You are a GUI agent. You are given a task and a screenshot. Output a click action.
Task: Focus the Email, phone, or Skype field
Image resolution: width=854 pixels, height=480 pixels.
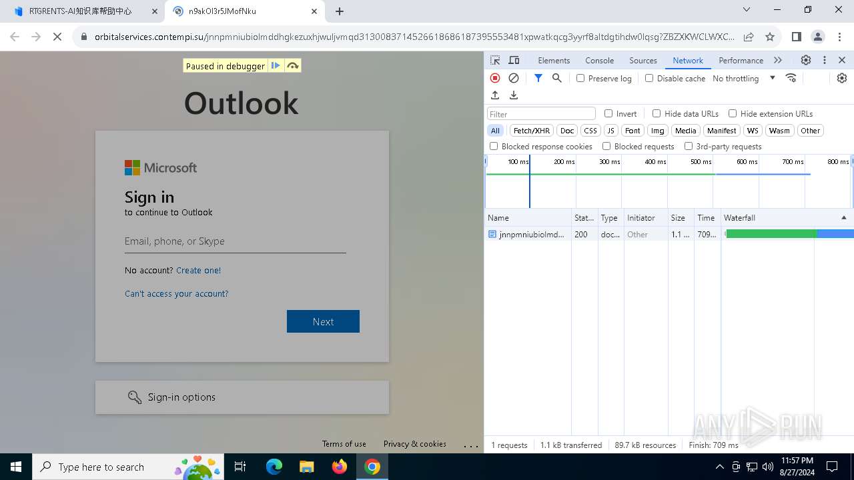tap(235, 241)
